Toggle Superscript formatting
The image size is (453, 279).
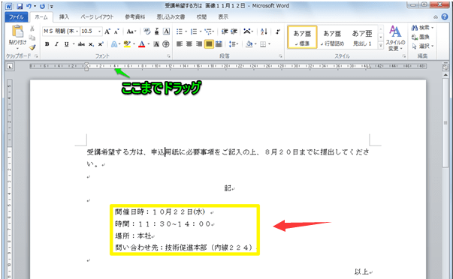pos(101,44)
